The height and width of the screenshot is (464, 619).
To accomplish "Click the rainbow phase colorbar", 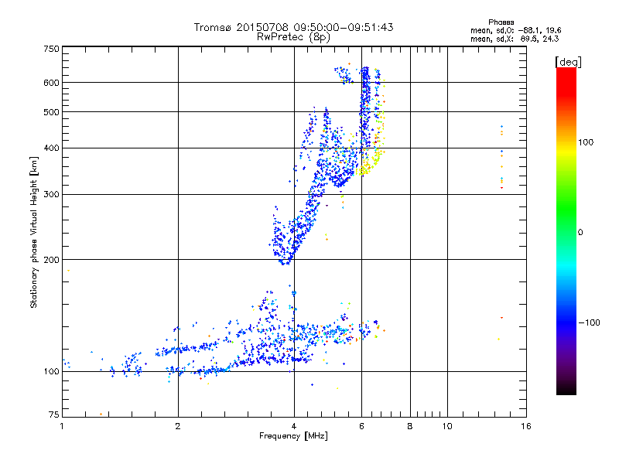I will pyautogui.click(x=566, y=230).
